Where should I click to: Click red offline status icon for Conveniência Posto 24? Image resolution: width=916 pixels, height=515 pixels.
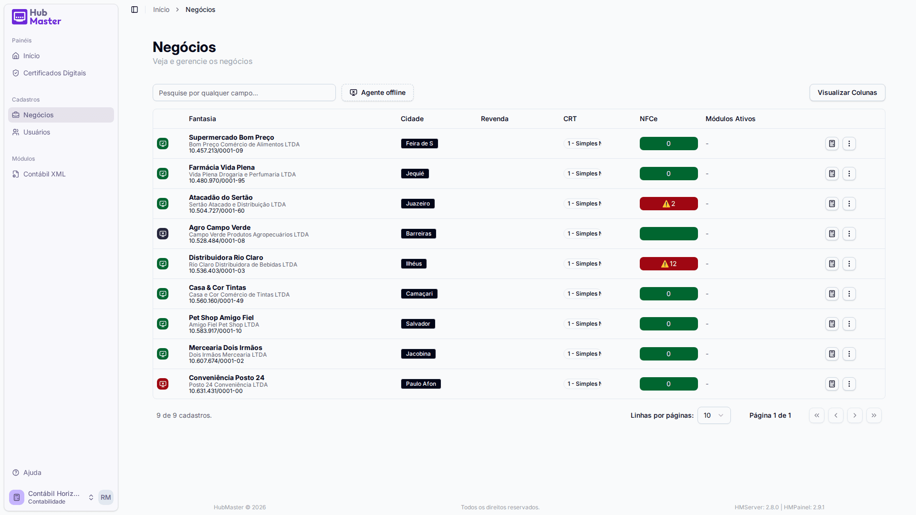tap(163, 384)
